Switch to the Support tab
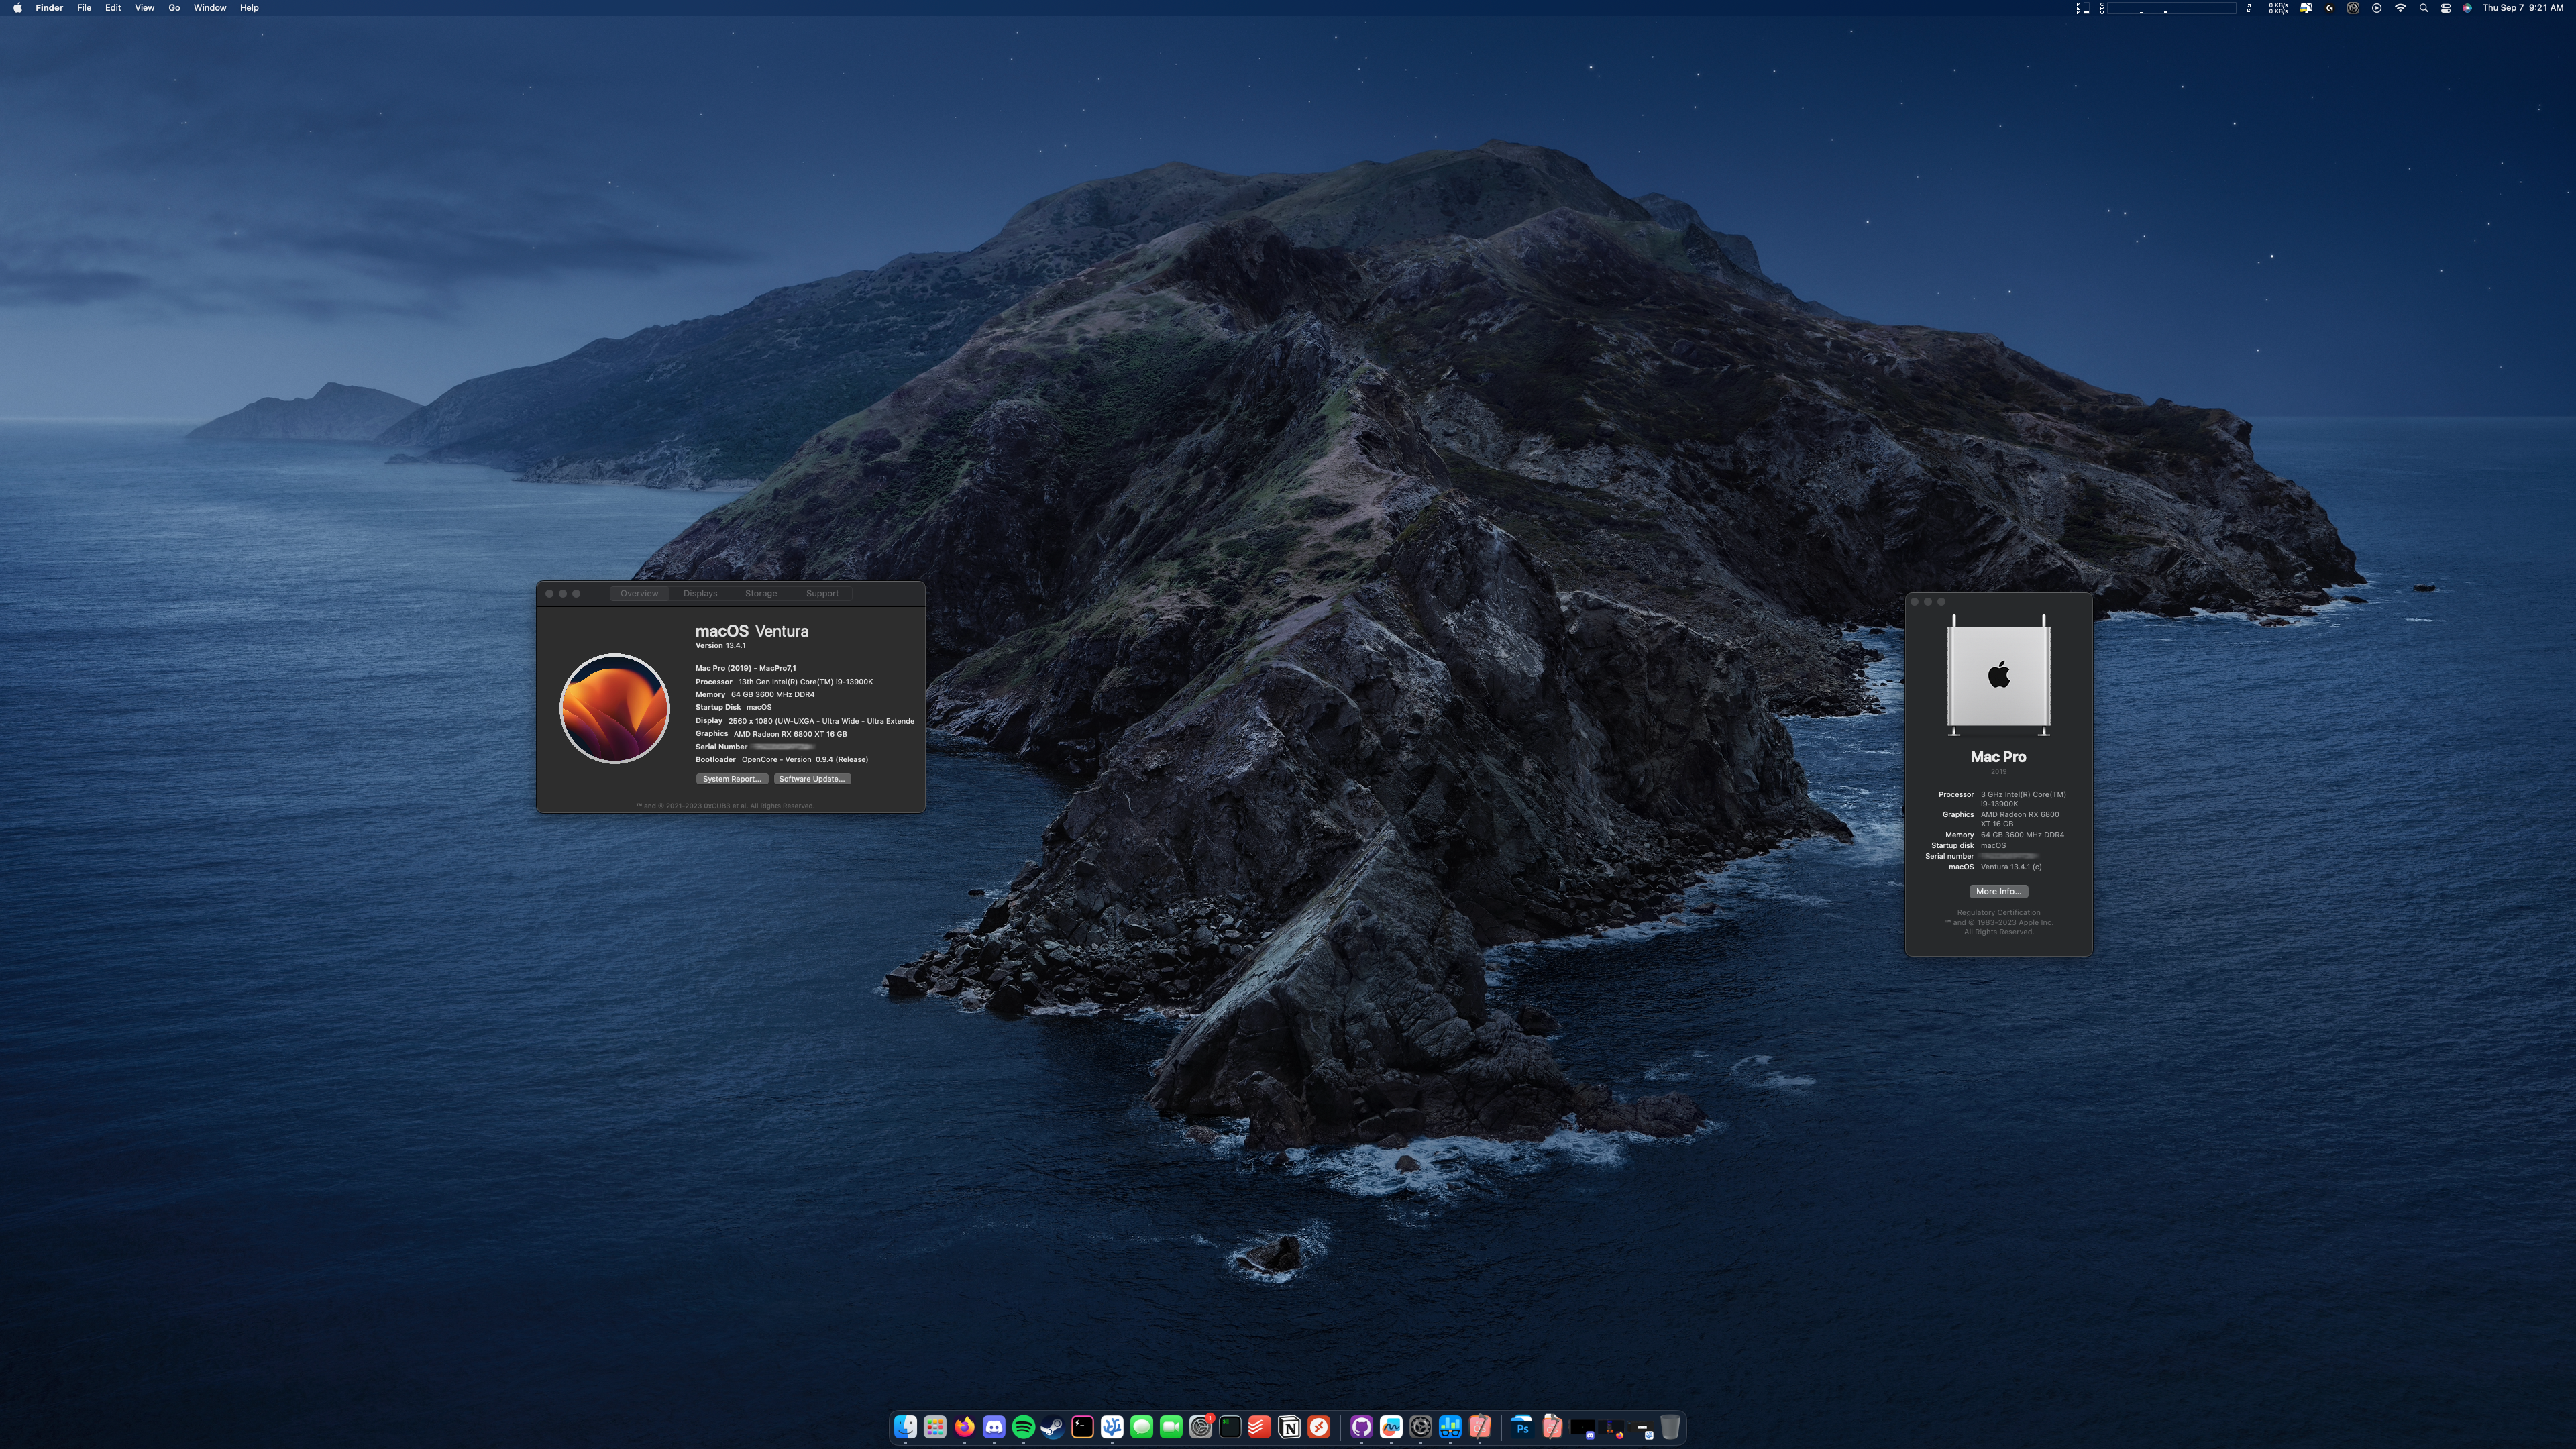This screenshot has height=1449, width=2576. [822, 593]
